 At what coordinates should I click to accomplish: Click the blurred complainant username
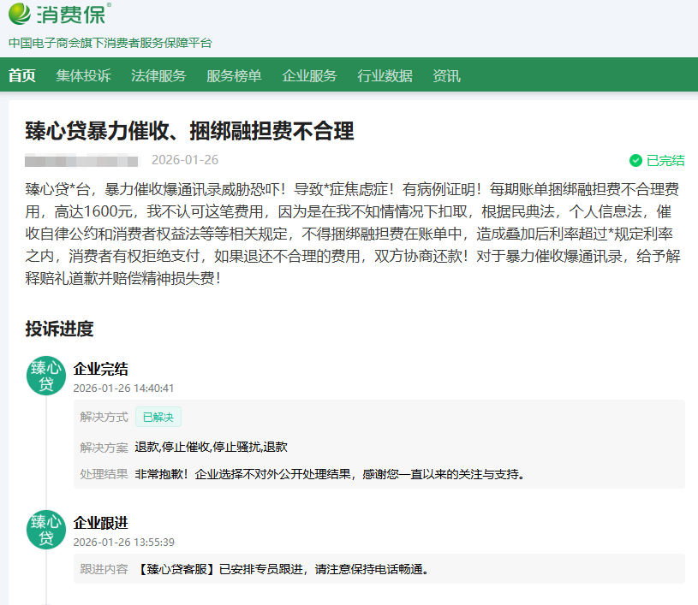click(81, 160)
